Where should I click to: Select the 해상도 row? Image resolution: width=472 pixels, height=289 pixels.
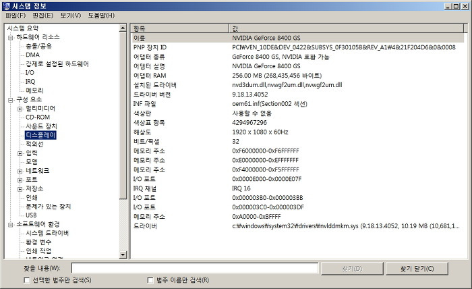coord(298,132)
